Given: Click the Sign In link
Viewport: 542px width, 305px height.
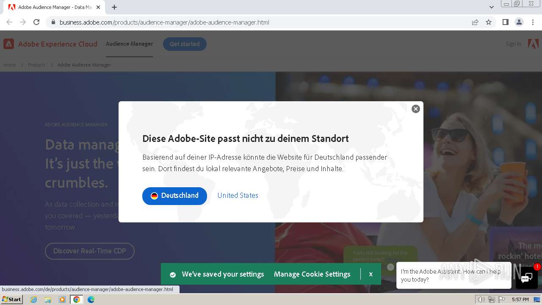Looking at the screenshot, I should click(513, 44).
